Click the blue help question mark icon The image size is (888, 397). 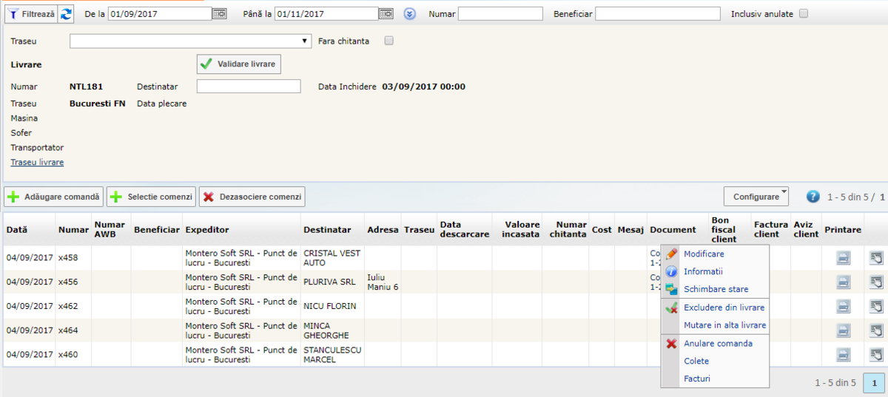(x=813, y=197)
